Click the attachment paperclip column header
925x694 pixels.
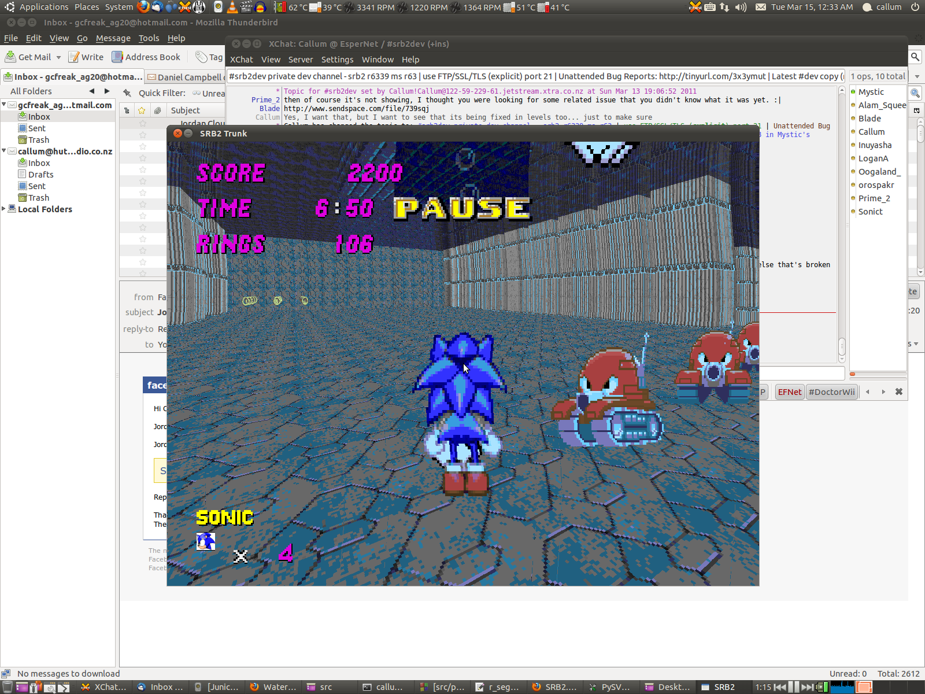157,110
